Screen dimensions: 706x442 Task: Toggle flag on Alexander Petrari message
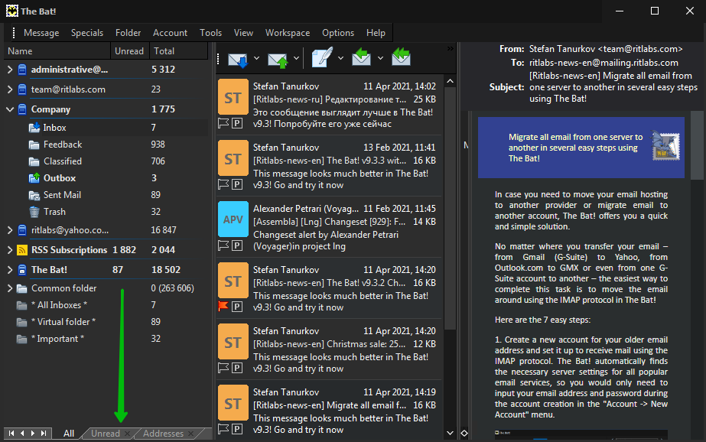point(223,245)
